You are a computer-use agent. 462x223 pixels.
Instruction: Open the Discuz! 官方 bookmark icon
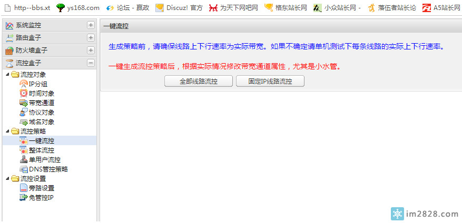[160, 8]
